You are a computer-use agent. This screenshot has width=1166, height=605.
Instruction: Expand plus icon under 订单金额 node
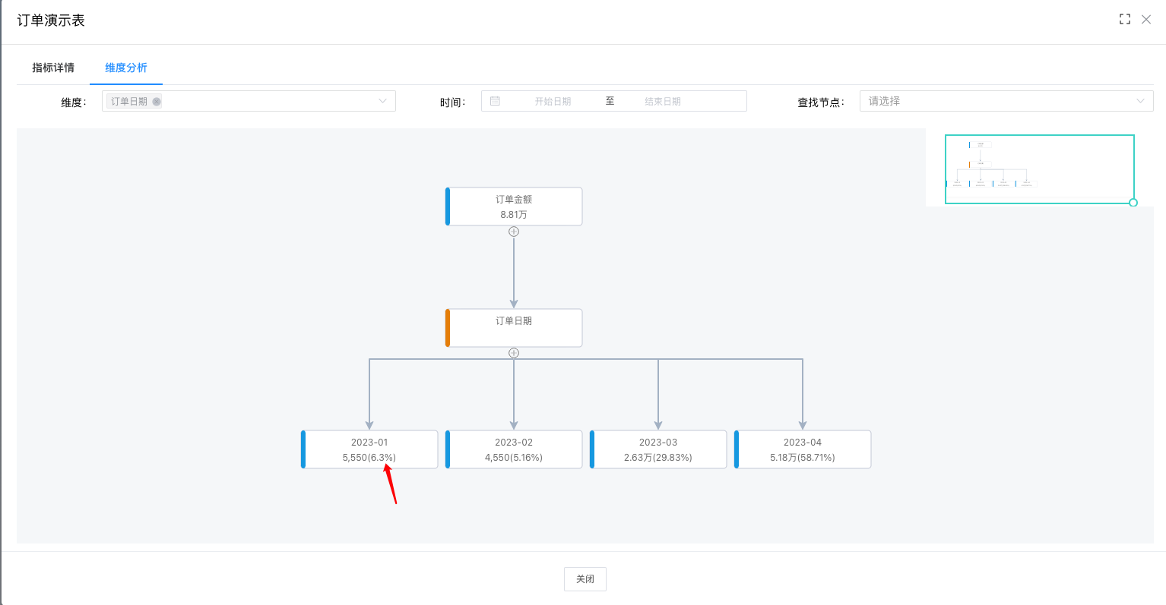(x=514, y=232)
